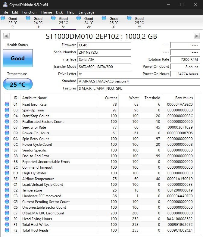Select the S: drive status orb

coord(3,18)
